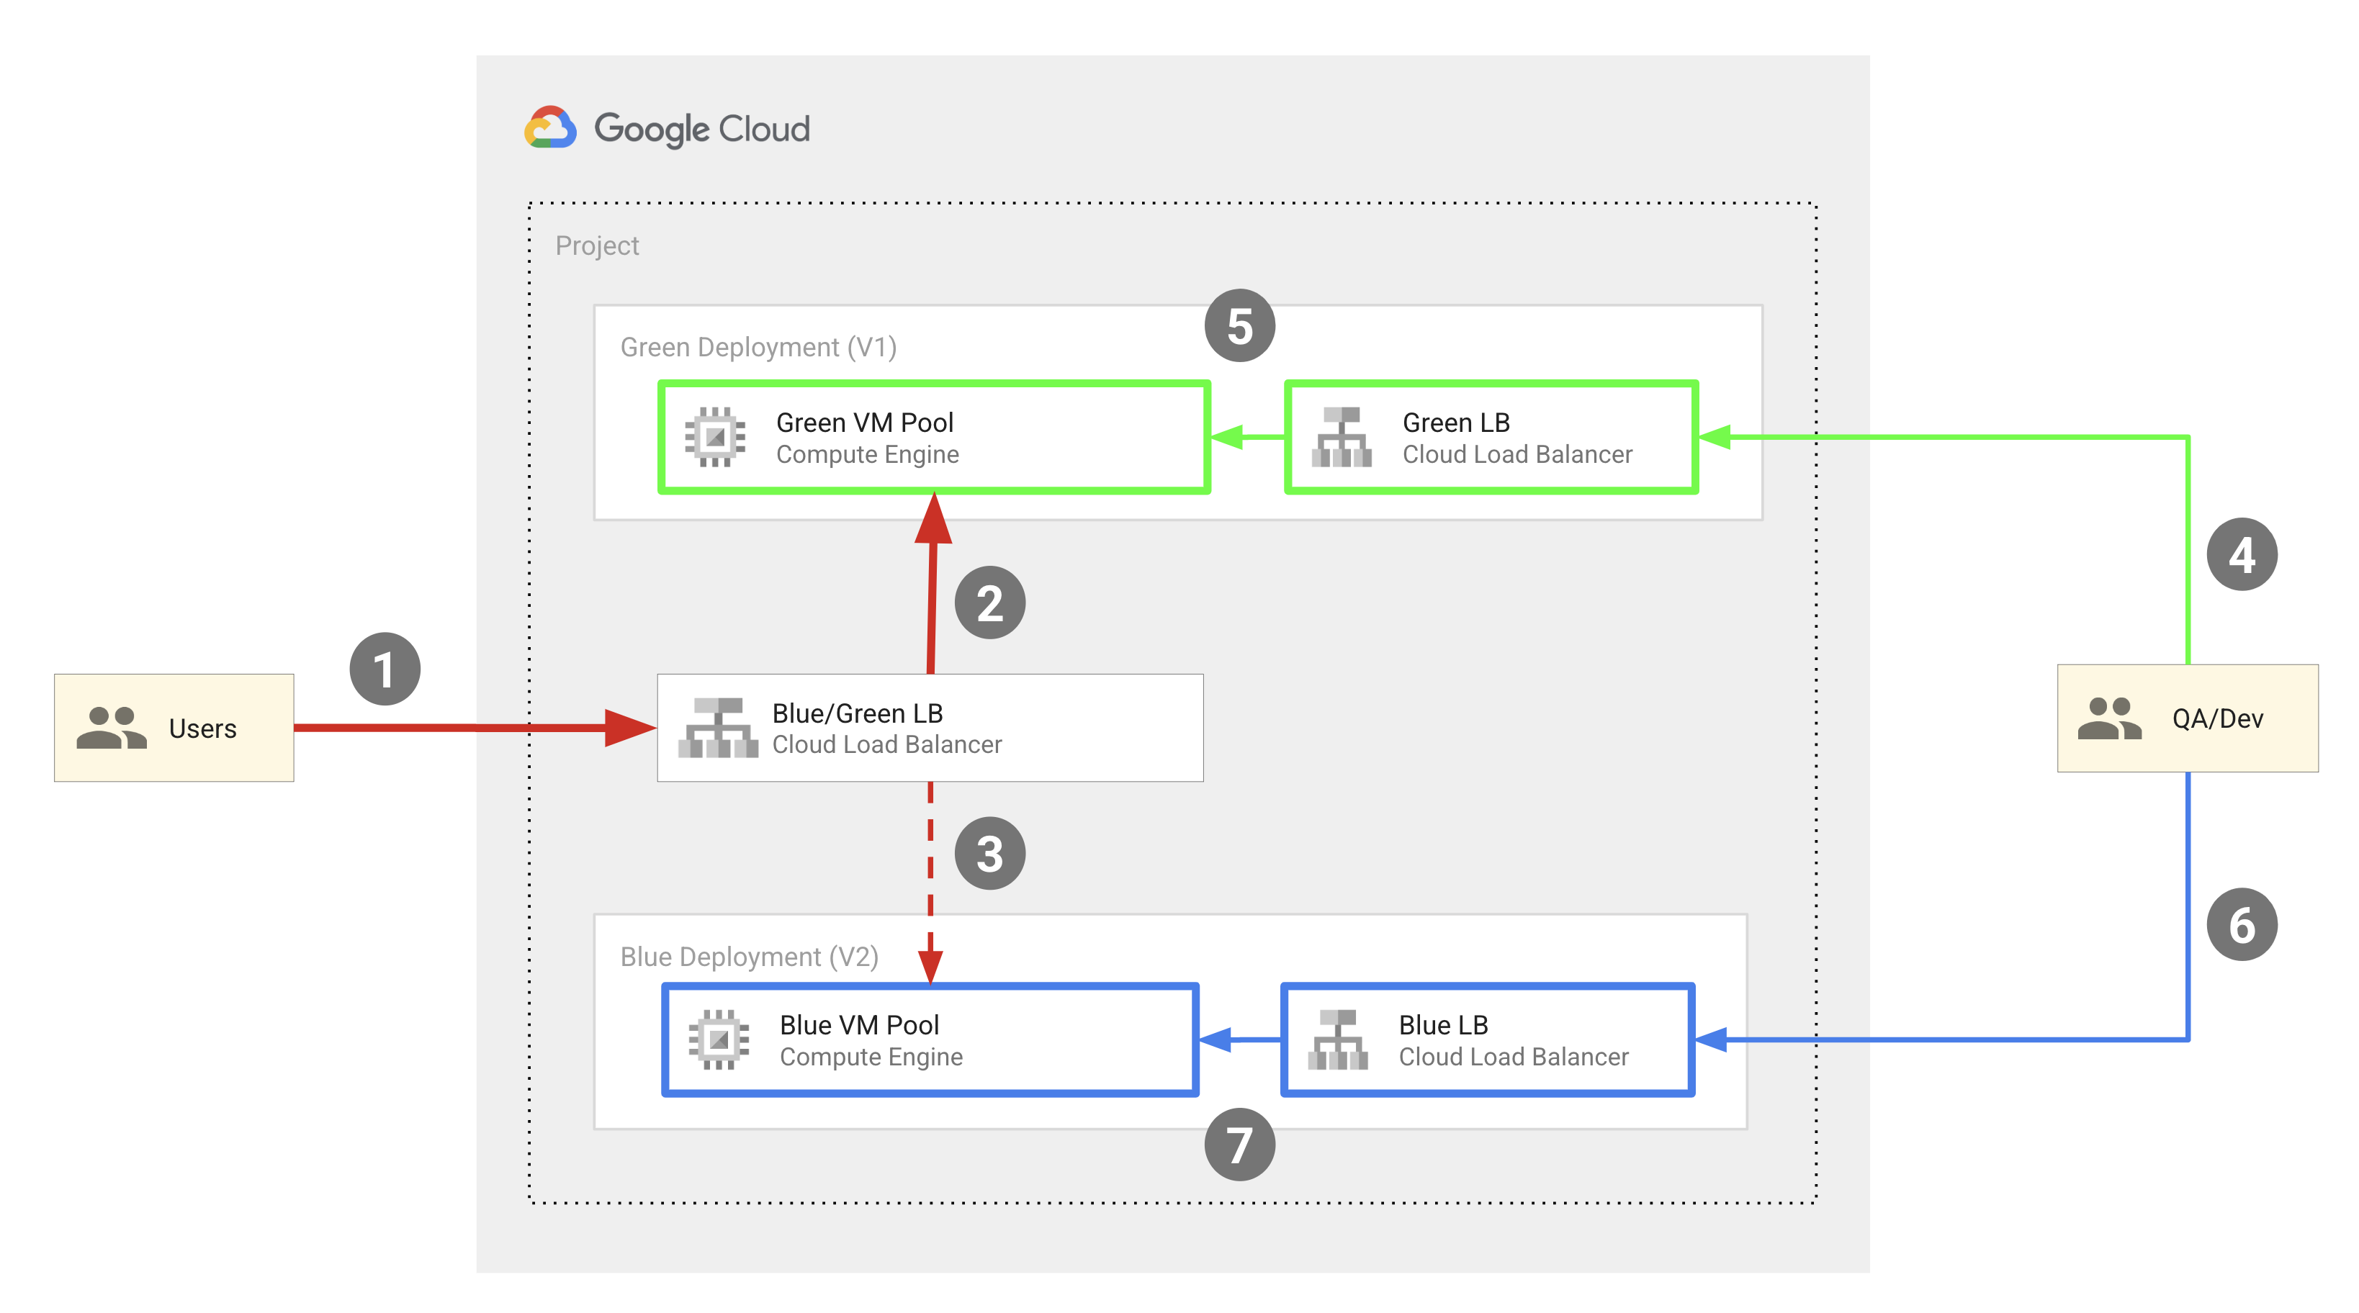Viewport: 2359px width, 1313px height.
Task: Click the Google Cloud logo icon
Action: (550, 128)
